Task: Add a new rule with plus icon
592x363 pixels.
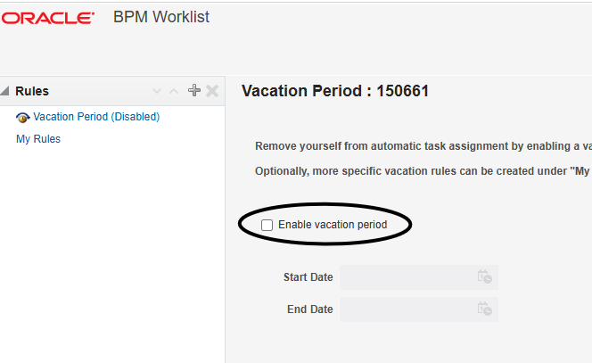Action: pyautogui.click(x=194, y=91)
